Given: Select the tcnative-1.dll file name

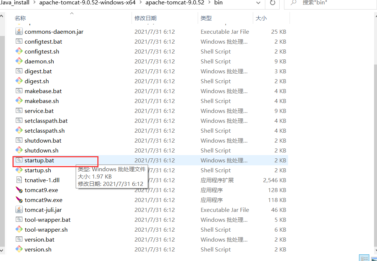Looking at the screenshot, I should click(42, 180).
